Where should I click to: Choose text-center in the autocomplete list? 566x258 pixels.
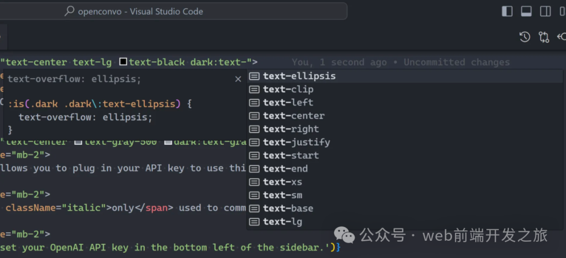[293, 115]
